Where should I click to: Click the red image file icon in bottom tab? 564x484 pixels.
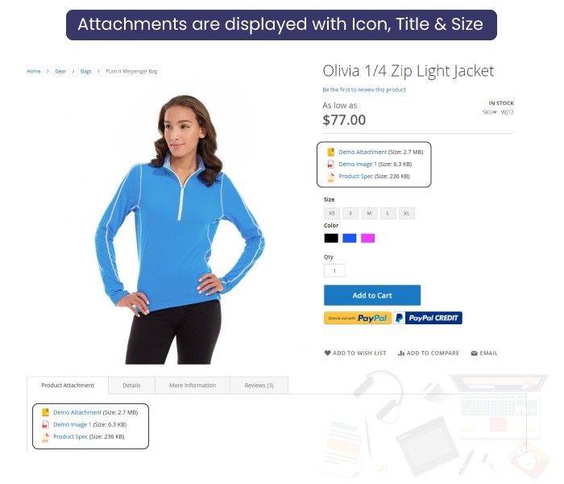point(45,424)
